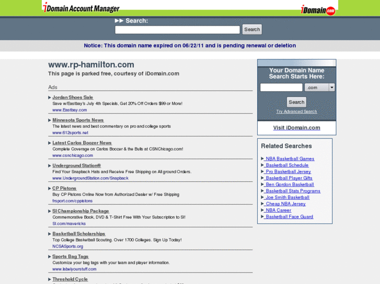Viewport: 380px width, 284px height.
Task: Open related search Basketball Stats Programs
Action: tap(292, 191)
